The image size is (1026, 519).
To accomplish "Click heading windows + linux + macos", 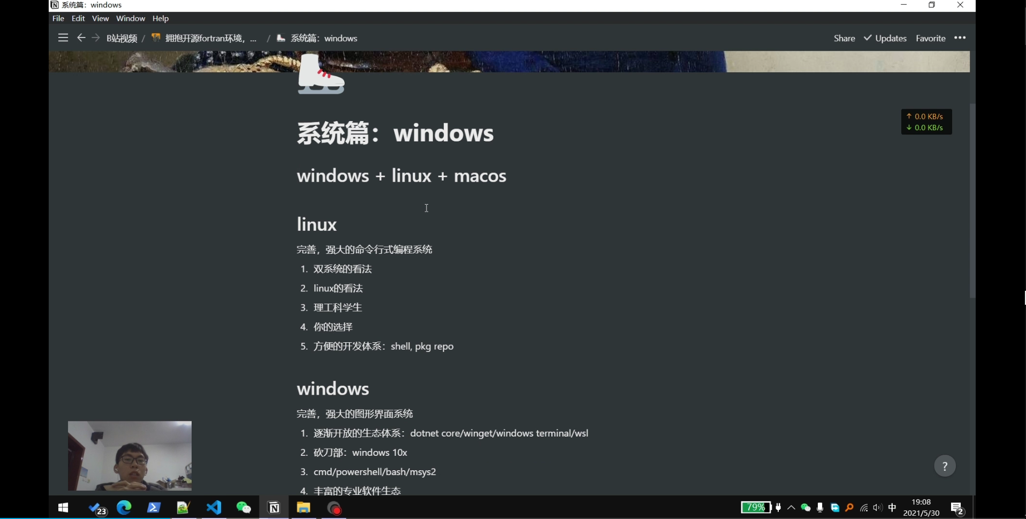I will point(401,176).
